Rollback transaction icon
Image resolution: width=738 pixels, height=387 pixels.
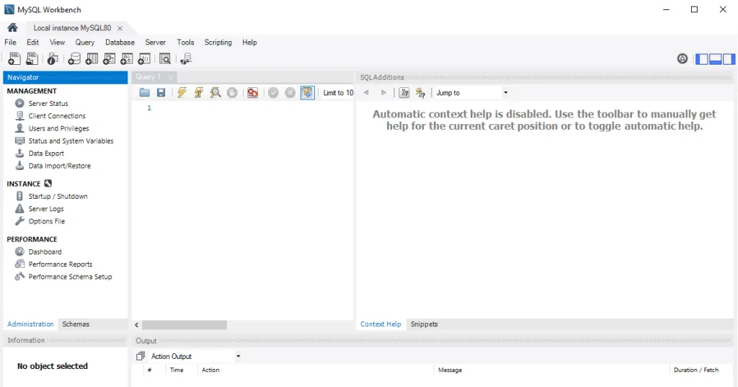[290, 93]
